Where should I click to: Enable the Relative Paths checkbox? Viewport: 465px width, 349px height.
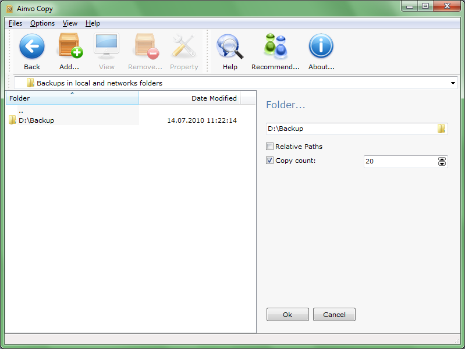click(x=269, y=147)
